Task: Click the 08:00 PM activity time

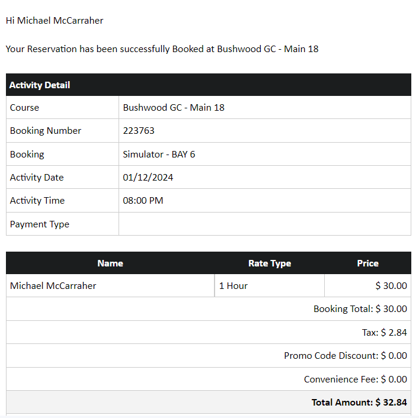Action: tap(143, 201)
